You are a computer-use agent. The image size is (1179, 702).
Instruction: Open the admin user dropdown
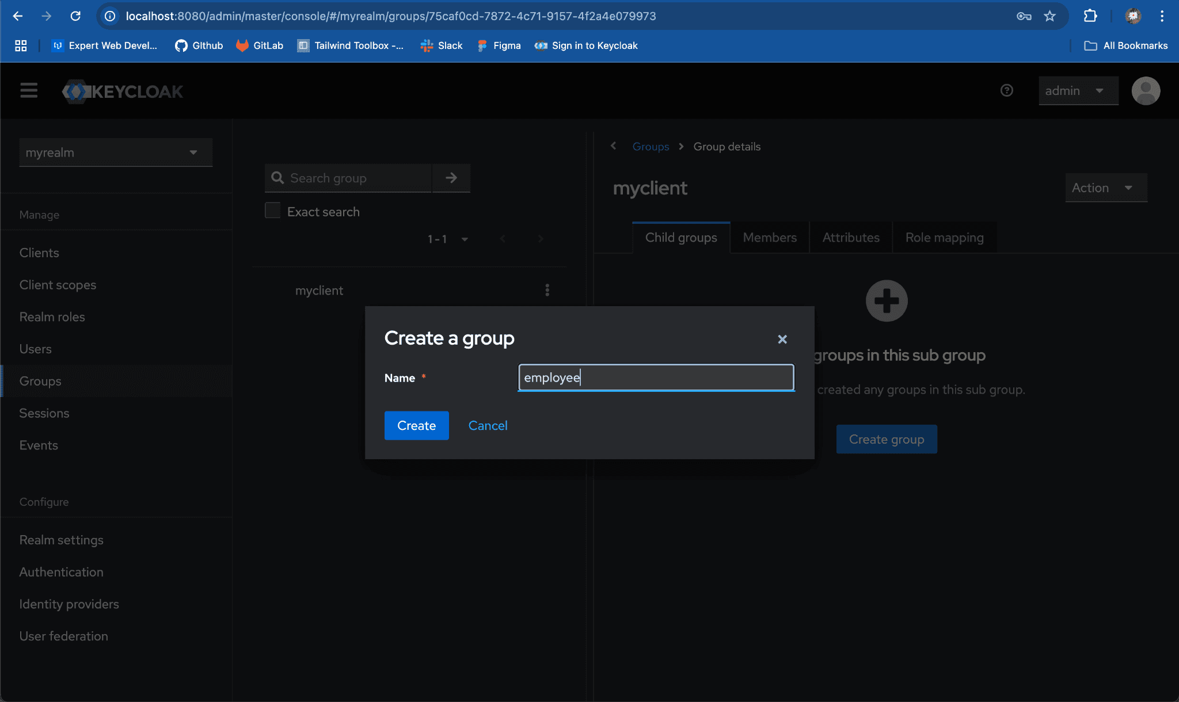[1078, 91]
